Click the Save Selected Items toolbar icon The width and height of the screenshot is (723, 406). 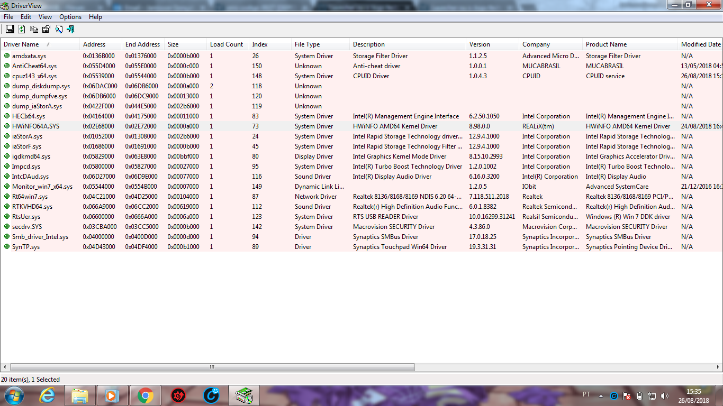[10, 30]
